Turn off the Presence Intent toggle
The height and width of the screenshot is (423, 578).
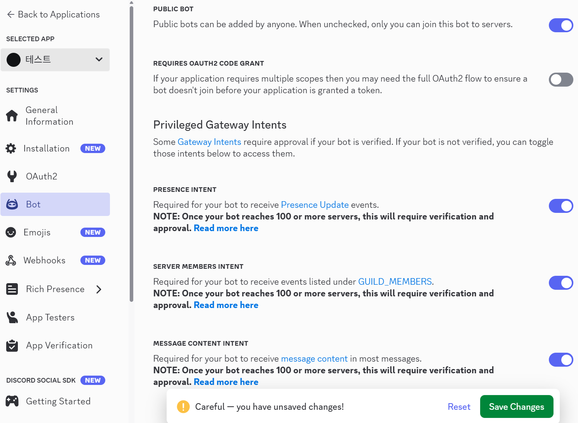[x=561, y=206]
